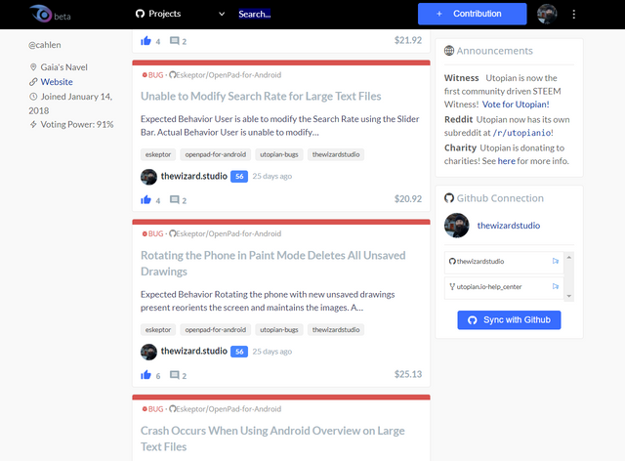Screen dimensions: 625x461
Task: Click the $25.13 payout value
Action: click(x=408, y=374)
